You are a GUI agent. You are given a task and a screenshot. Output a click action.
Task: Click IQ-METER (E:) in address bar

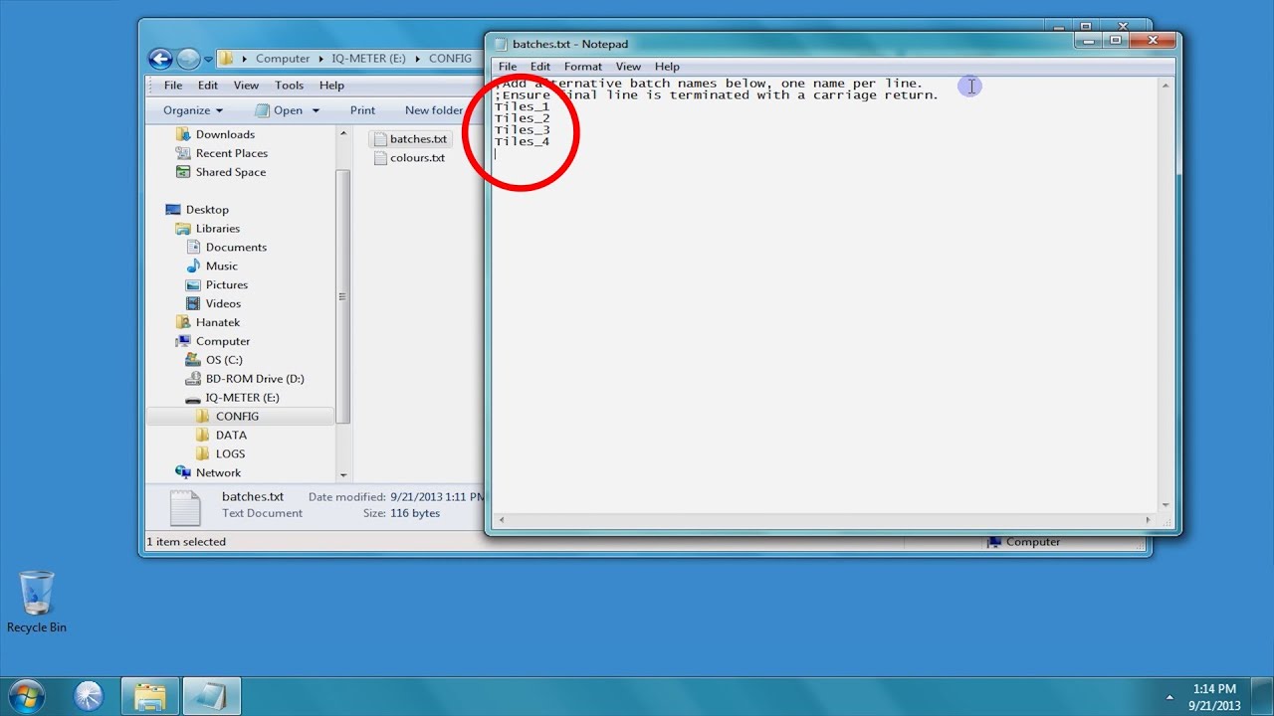369,59
